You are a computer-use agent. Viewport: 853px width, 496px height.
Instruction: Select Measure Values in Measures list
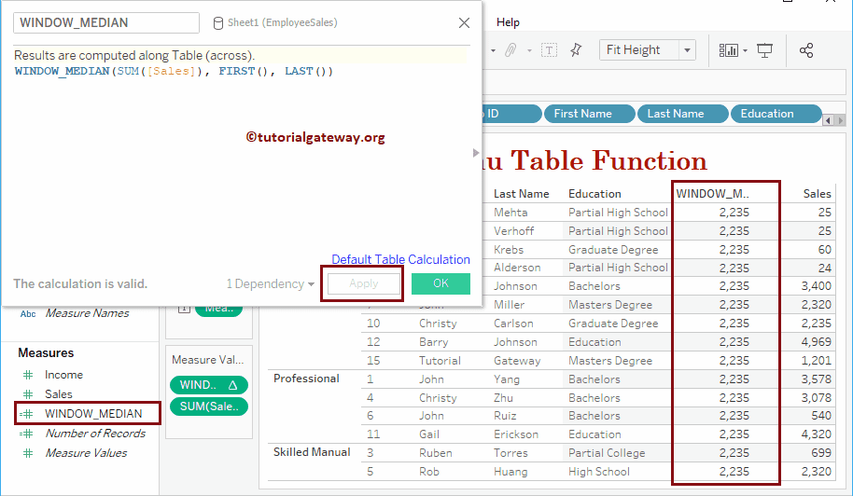[86, 453]
